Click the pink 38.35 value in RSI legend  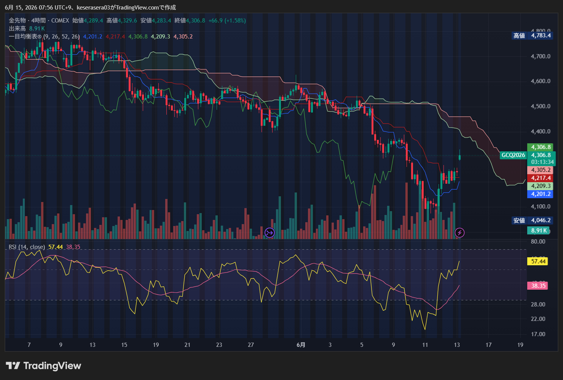(x=73, y=247)
